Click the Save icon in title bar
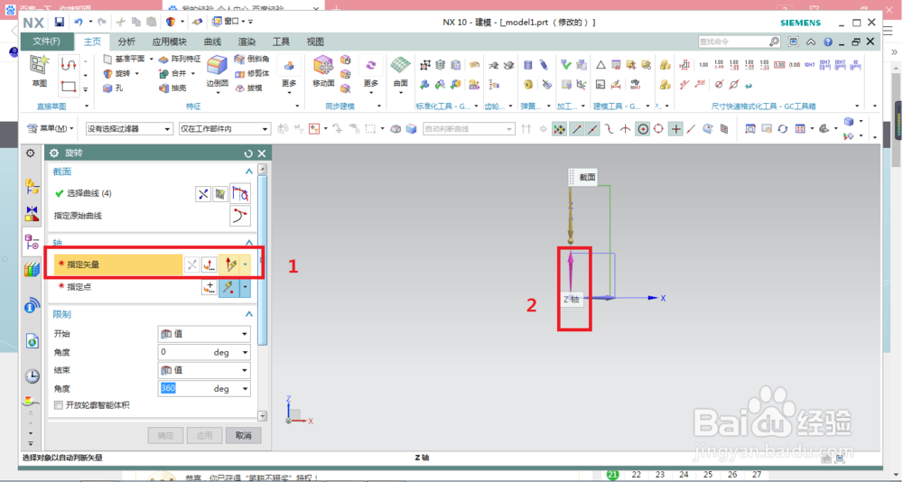Screen dimensions: 903x482 (x=59, y=22)
